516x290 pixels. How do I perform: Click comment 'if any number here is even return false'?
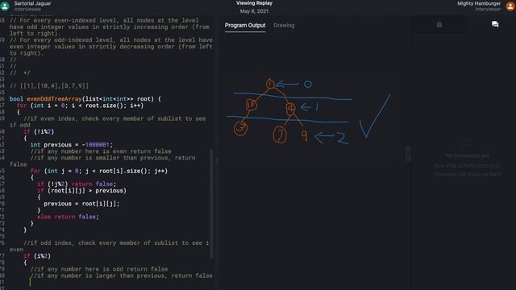(101, 151)
